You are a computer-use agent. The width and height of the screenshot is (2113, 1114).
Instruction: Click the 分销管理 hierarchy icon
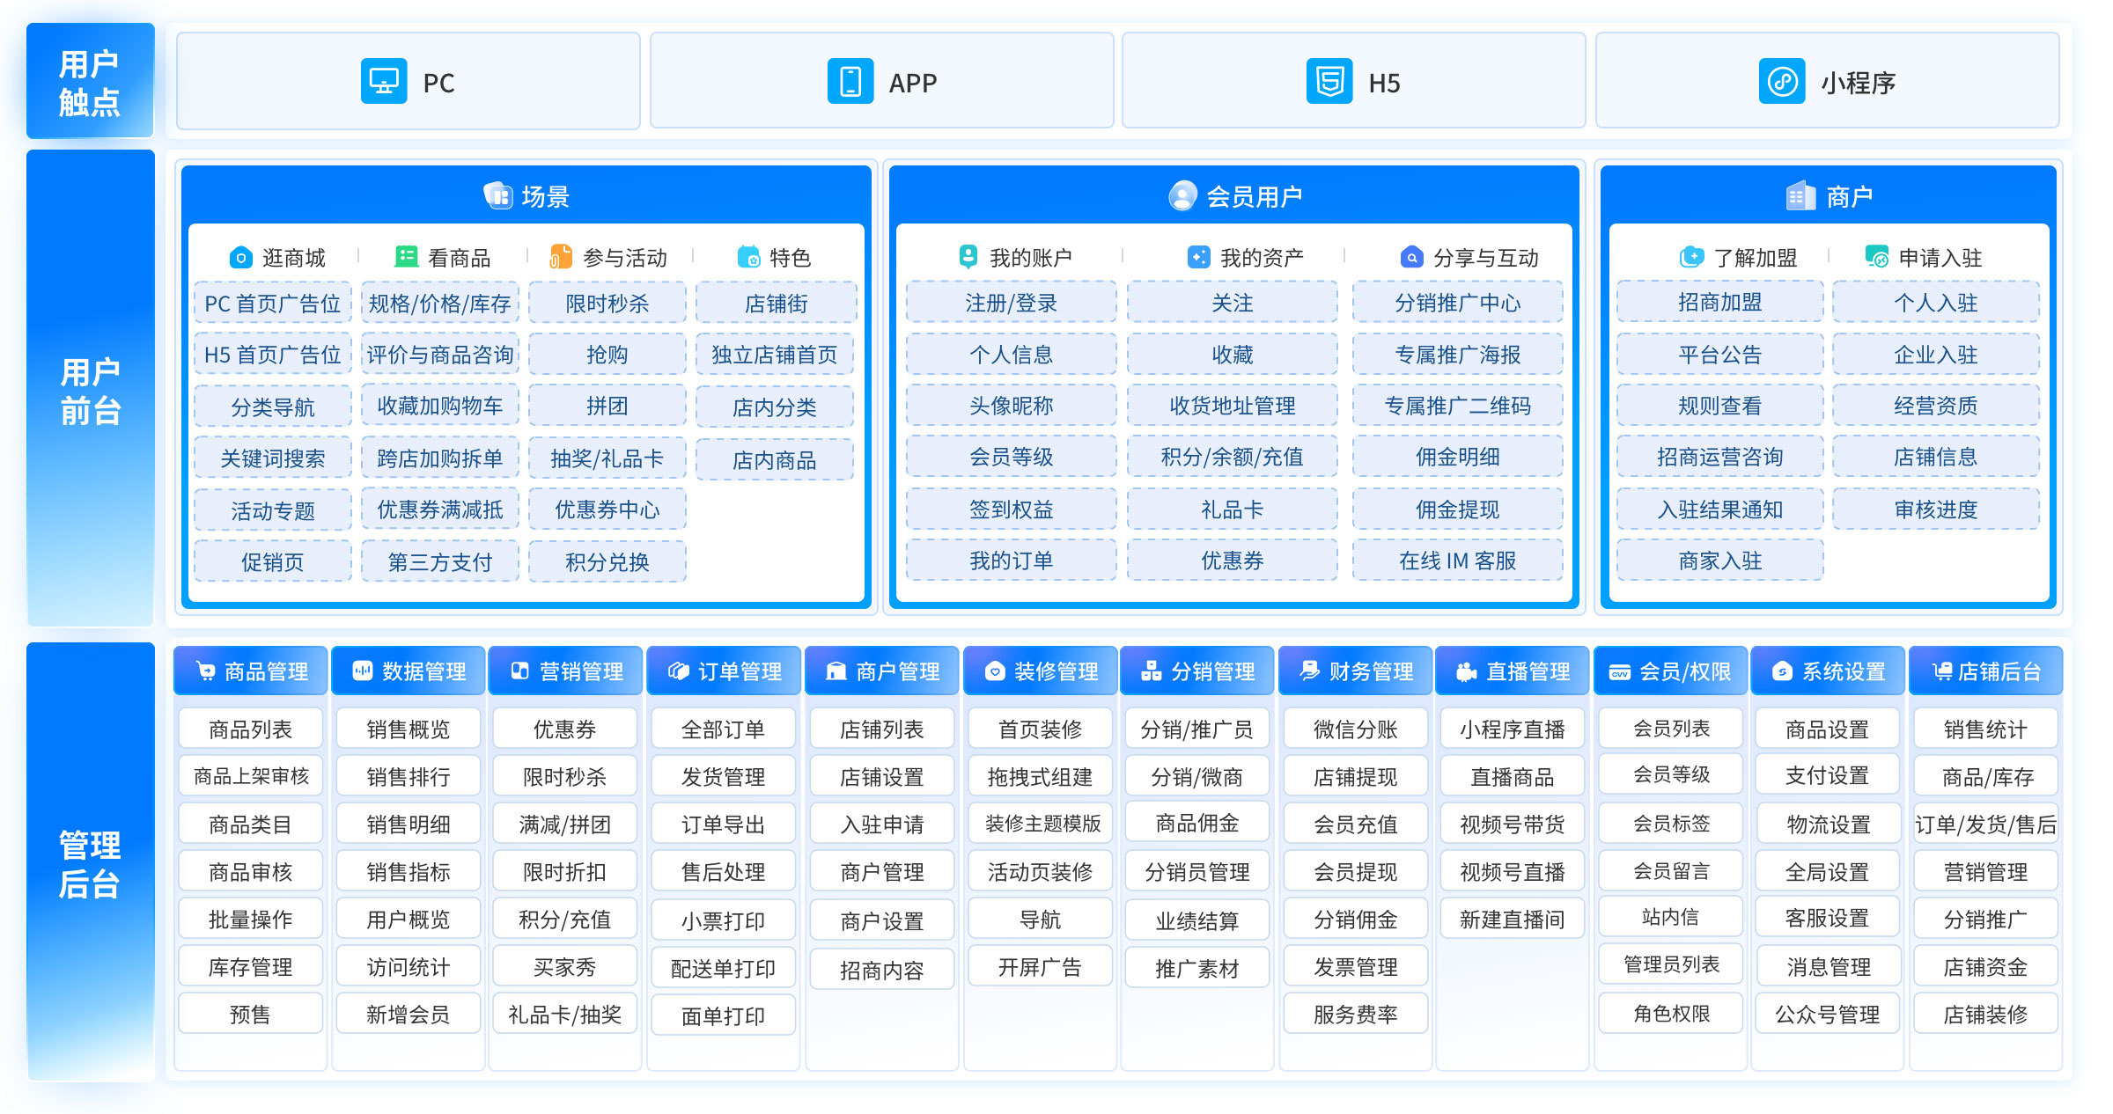(x=1151, y=671)
